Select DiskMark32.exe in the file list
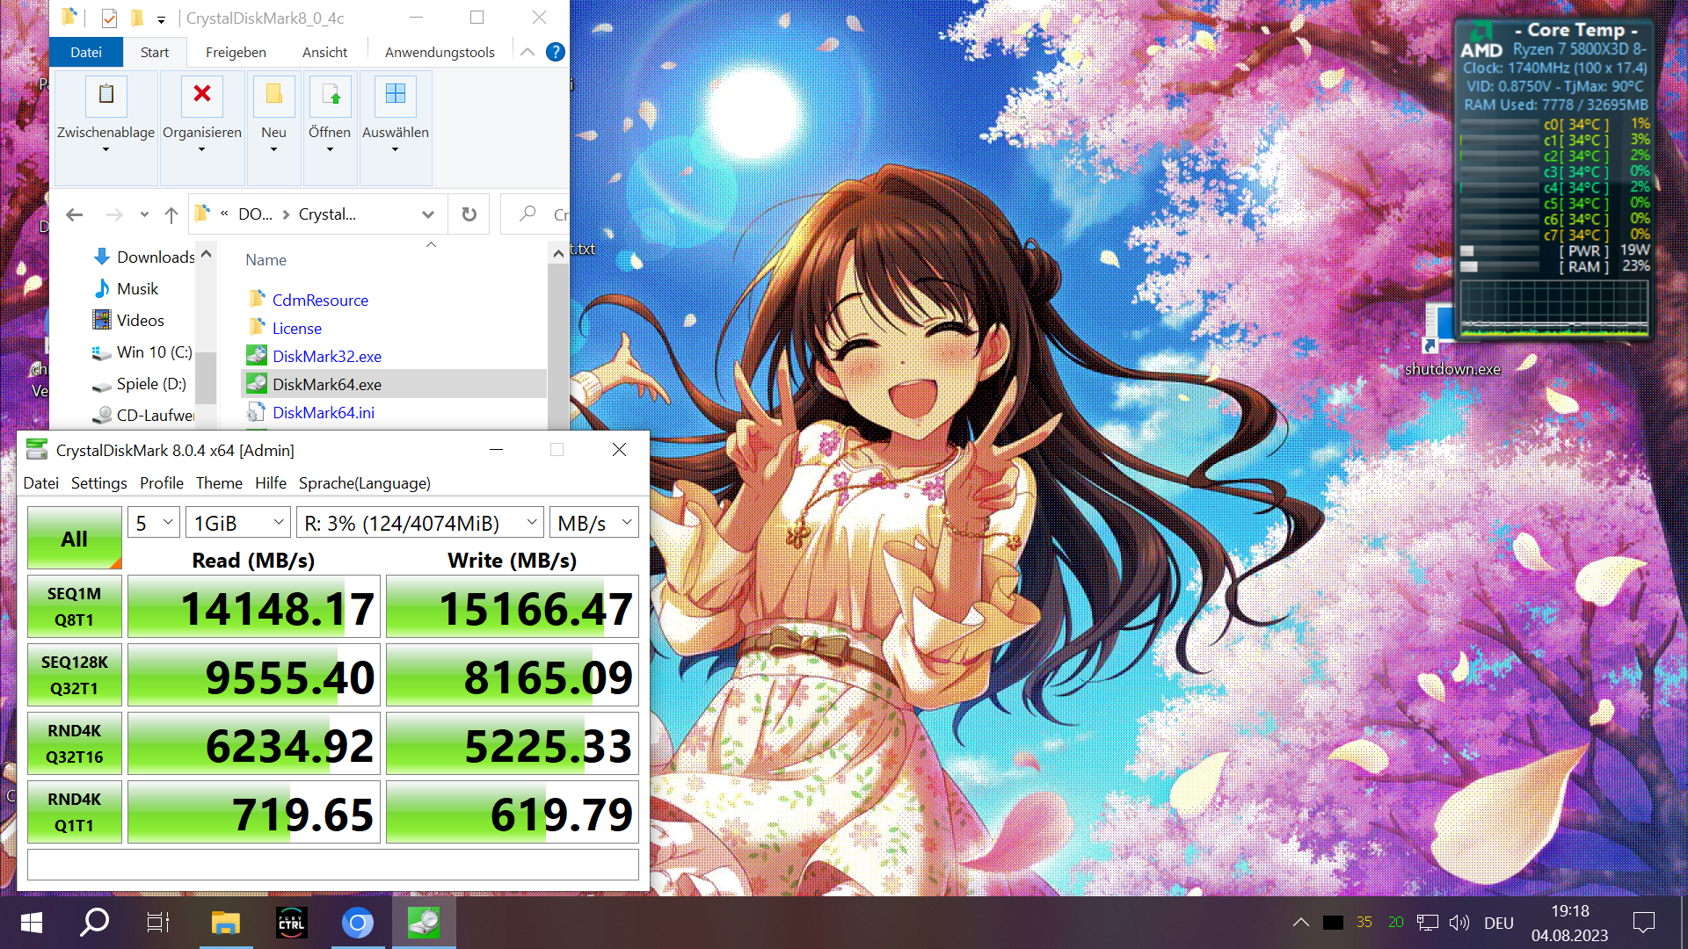Screen dimensions: 1688x949 326,357
